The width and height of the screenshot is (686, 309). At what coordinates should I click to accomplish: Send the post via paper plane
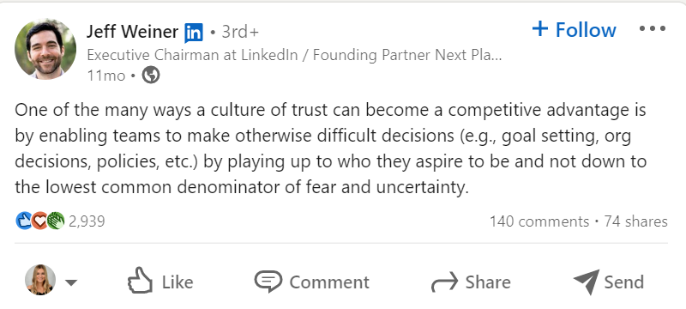point(609,282)
